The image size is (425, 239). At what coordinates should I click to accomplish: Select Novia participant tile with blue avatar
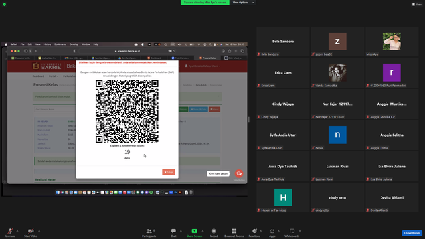click(x=337, y=135)
